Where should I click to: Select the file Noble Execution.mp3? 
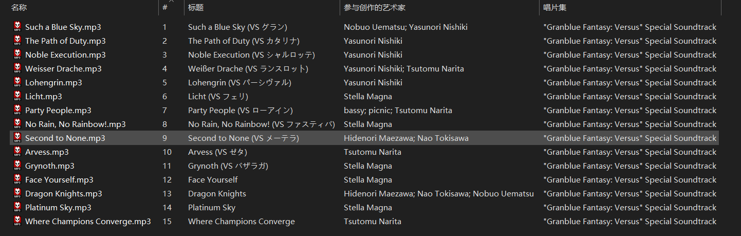click(65, 55)
